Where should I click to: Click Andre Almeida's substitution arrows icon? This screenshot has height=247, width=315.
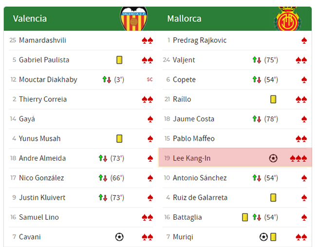click(103, 158)
